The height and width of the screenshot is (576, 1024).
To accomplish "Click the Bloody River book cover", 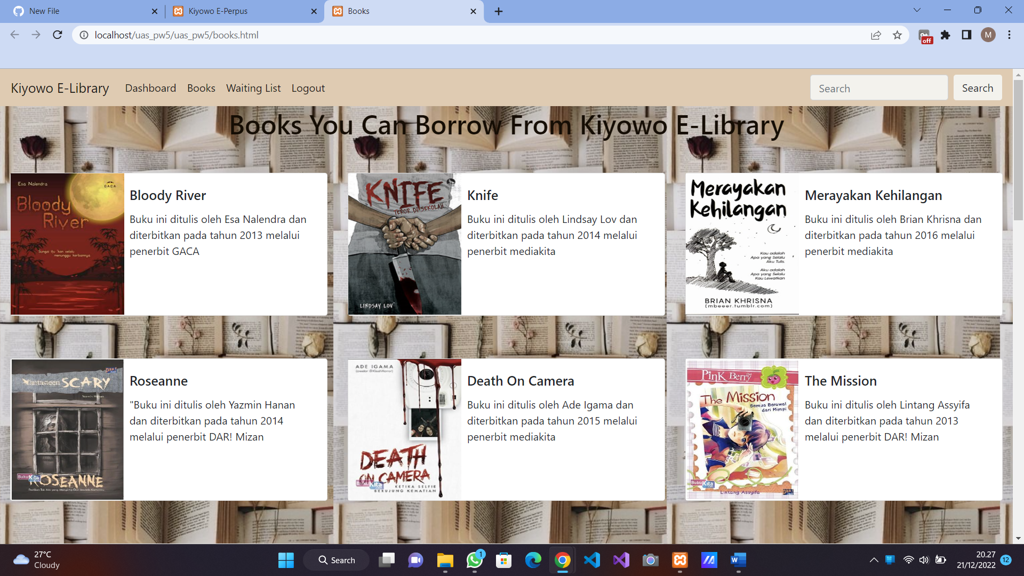I will [x=67, y=244].
